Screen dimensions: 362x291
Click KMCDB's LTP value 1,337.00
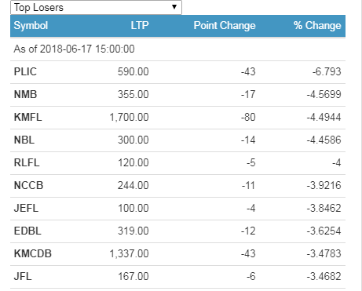(x=129, y=253)
